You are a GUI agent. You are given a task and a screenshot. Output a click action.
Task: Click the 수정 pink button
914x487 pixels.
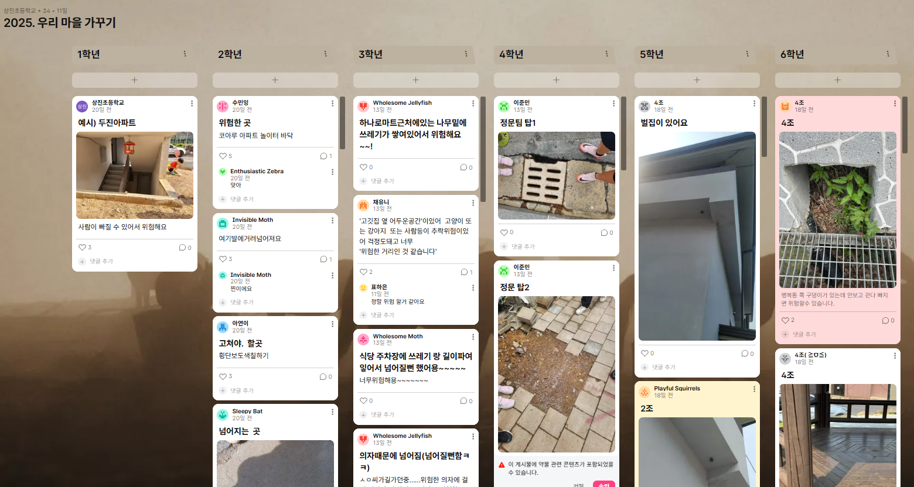pyautogui.click(x=604, y=485)
